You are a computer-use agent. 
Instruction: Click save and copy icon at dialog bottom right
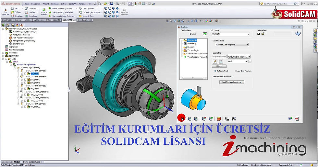(x=290, y=119)
